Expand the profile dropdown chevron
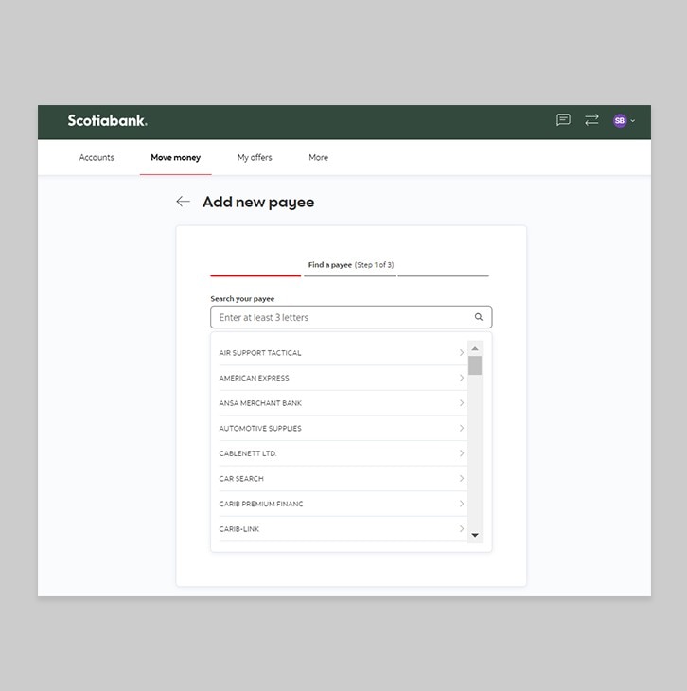The image size is (687, 691). [633, 121]
